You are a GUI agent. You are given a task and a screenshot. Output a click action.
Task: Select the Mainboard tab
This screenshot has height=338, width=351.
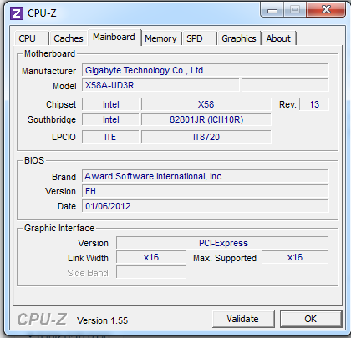click(x=114, y=37)
